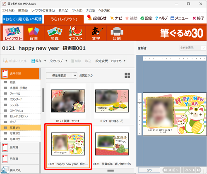
Task: Open the ヘルプ question mark help
Action: click(x=161, y=18)
